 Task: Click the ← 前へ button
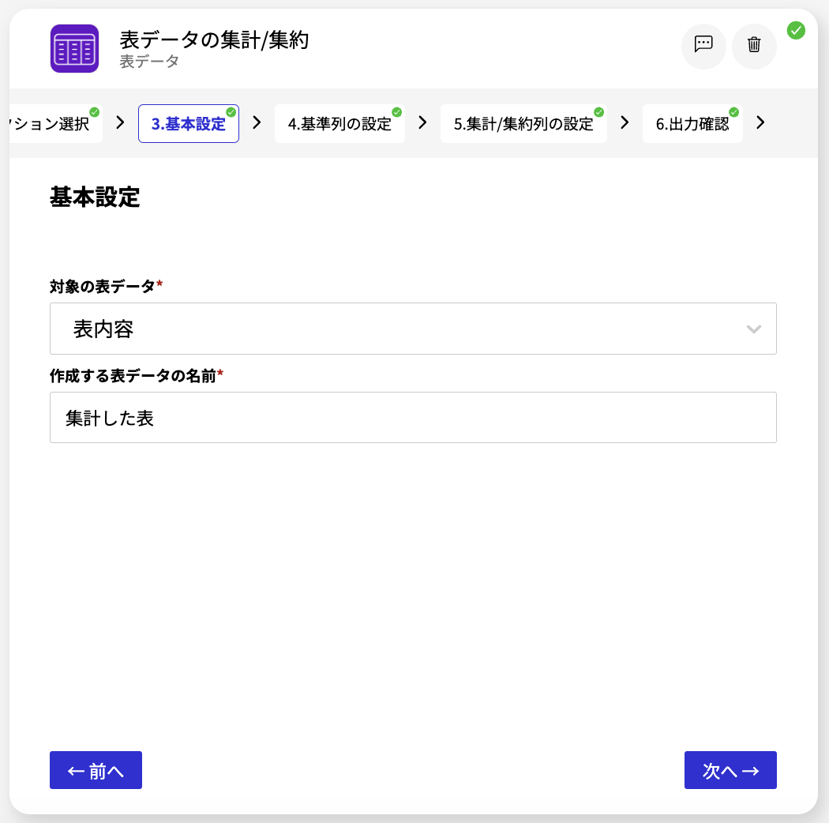click(x=96, y=770)
